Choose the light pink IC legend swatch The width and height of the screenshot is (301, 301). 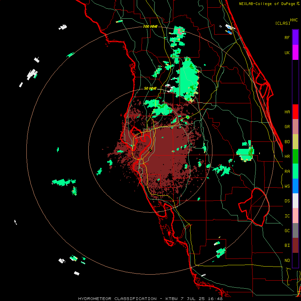click(295, 216)
